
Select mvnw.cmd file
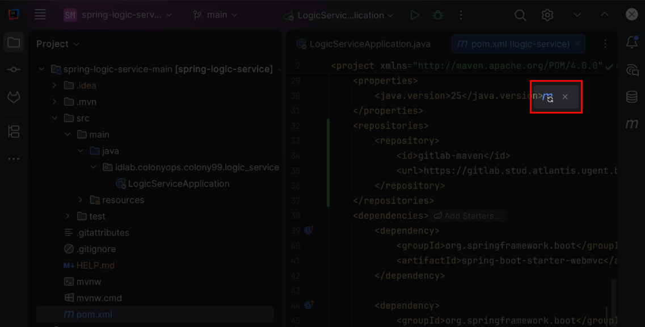(92, 297)
